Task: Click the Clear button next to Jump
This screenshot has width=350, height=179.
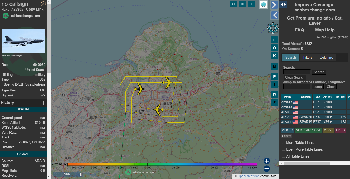Action: pos(331,87)
